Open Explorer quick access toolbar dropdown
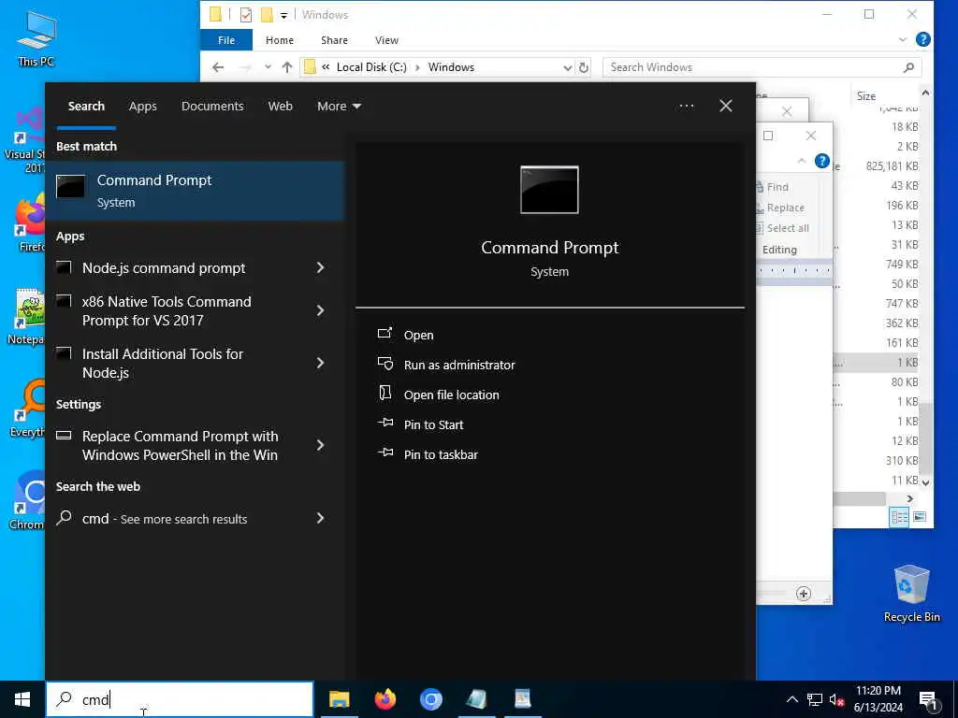The height and width of the screenshot is (718, 958). point(283,15)
